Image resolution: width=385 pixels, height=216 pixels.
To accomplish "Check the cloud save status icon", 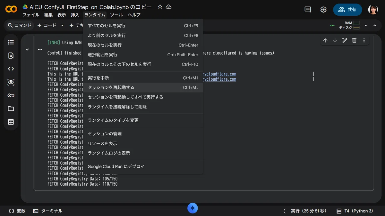I will pos(168,7).
